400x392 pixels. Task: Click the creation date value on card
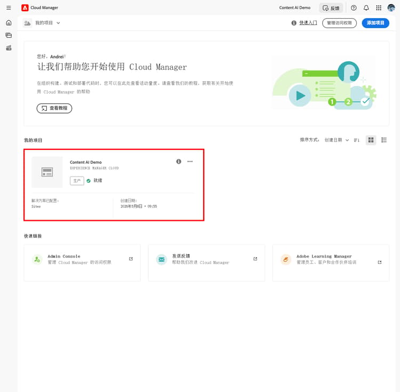tap(139, 206)
